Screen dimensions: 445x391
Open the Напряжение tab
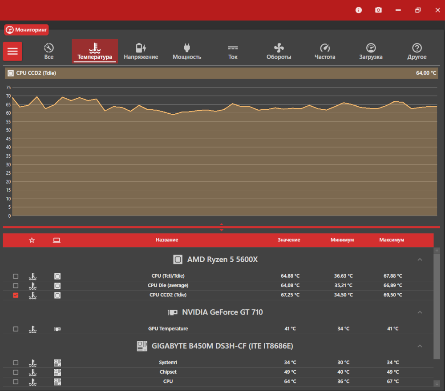coord(141,51)
